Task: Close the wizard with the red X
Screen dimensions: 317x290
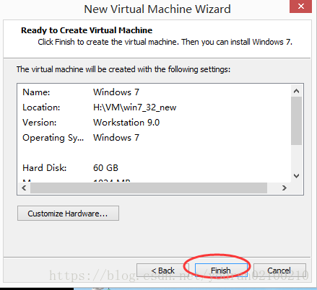Action: point(300,6)
